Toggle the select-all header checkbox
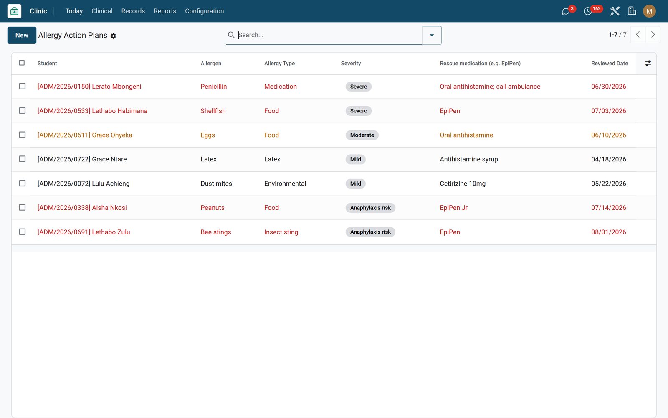Viewport: 668px width, 418px height. point(22,63)
